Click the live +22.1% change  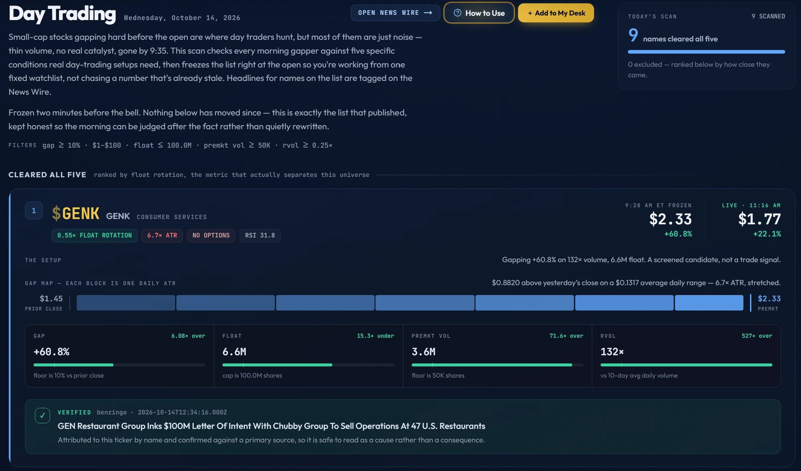click(x=767, y=234)
